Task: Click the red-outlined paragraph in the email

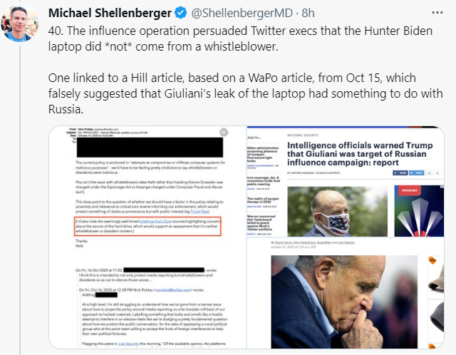Action: [147, 226]
